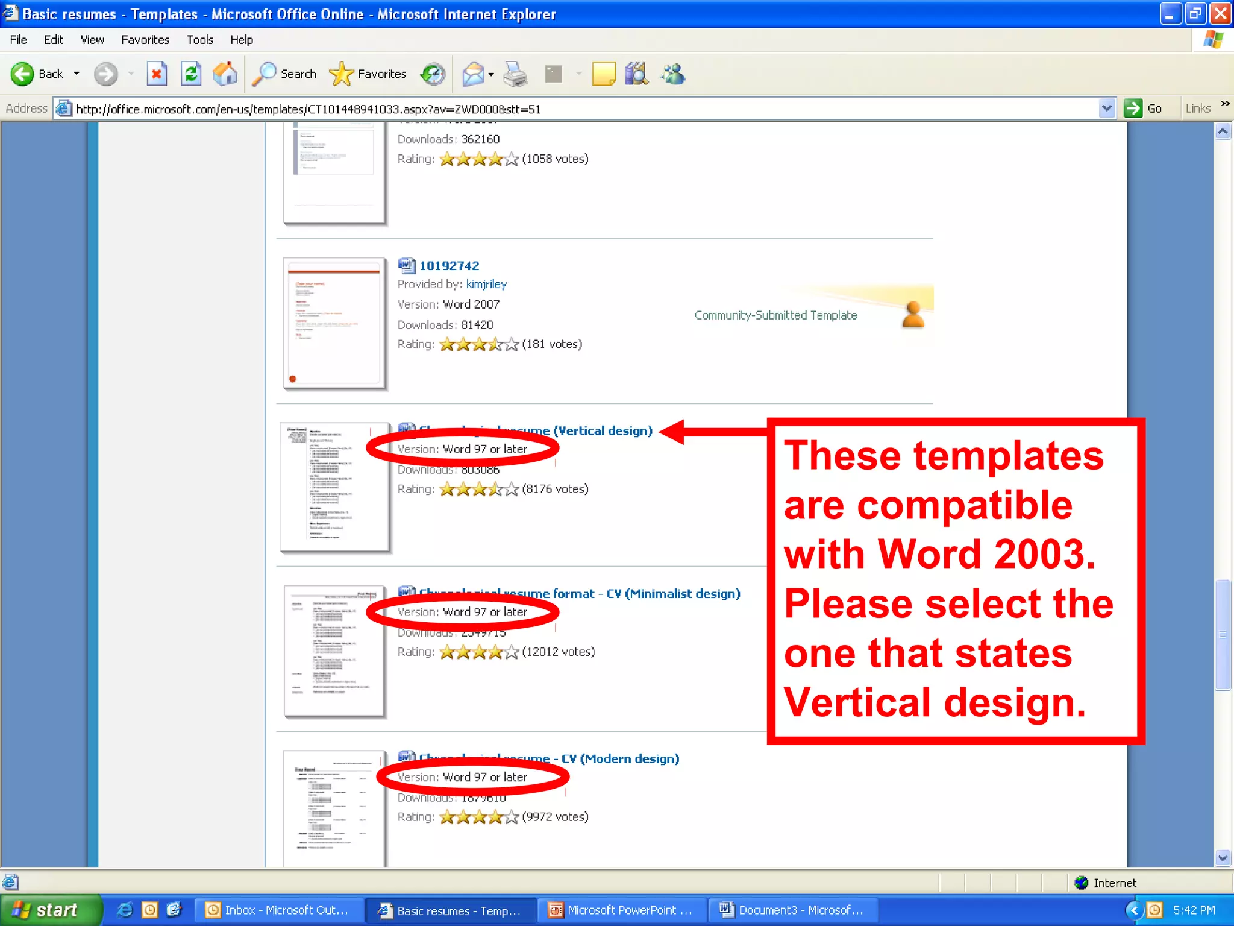Image resolution: width=1234 pixels, height=926 pixels.
Task: Launch Internet Explorer quick launch icon
Action: pos(124,910)
